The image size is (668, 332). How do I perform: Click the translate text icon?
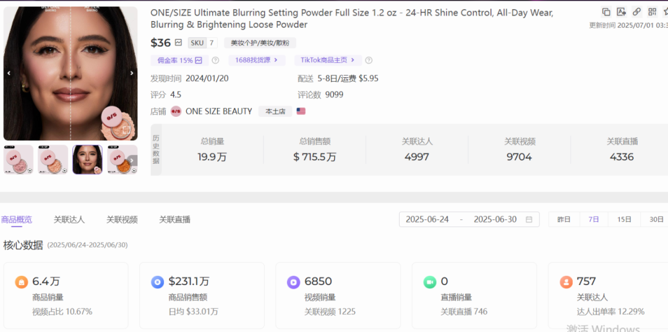(621, 12)
